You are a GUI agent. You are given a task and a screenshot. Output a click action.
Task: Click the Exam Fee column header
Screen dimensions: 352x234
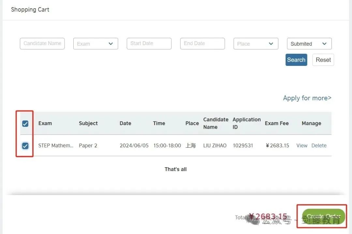[x=277, y=123]
